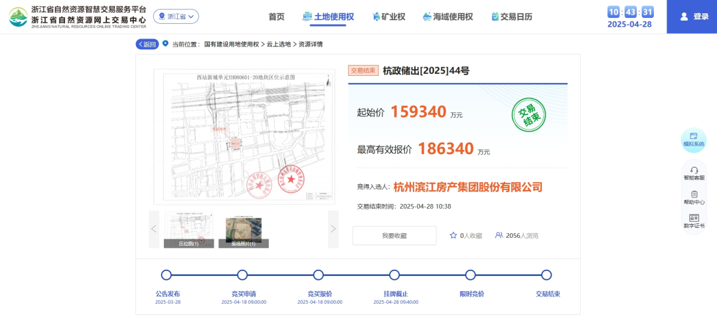
Task: Click the 限时竞价 timeline node
Action: [470, 275]
